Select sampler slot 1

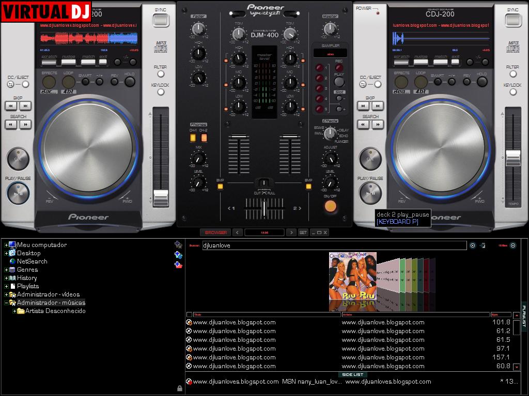click(x=319, y=68)
